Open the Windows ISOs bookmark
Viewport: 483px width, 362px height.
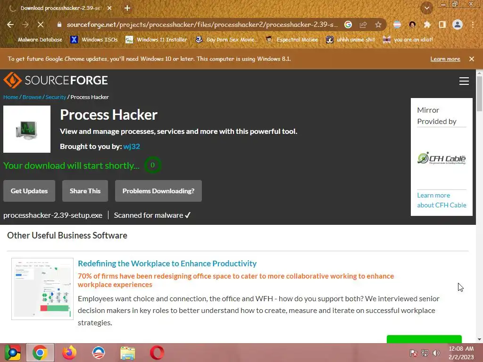tap(94, 40)
